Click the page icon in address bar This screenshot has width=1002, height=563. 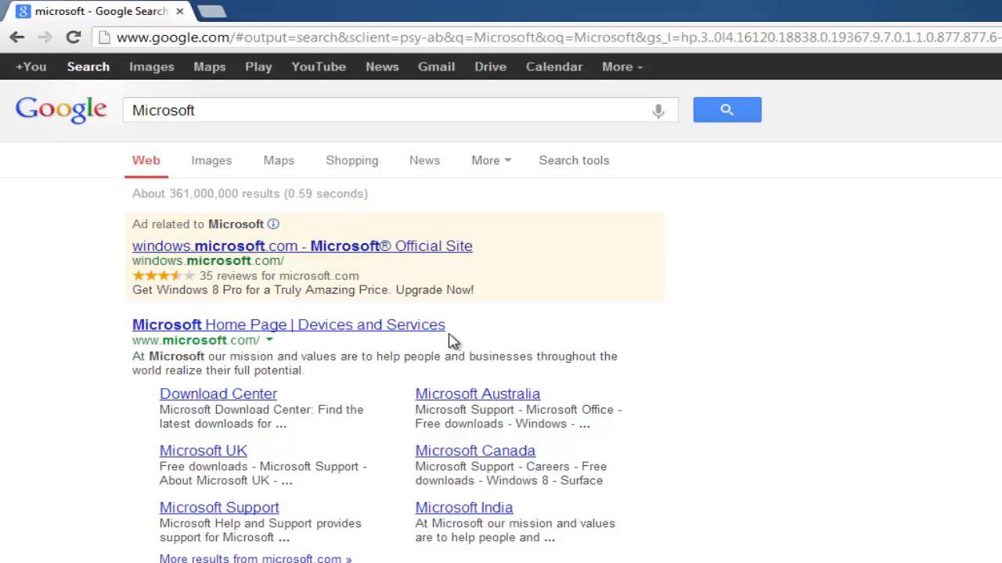(x=104, y=37)
